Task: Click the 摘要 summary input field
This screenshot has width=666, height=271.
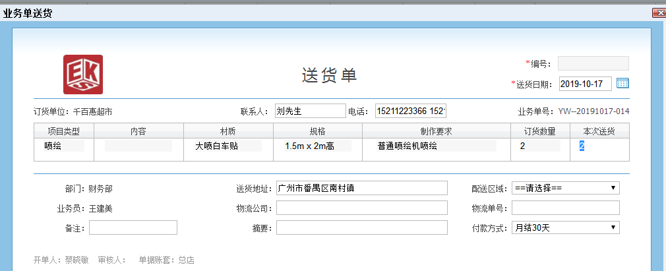Action: click(x=361, y=227)
